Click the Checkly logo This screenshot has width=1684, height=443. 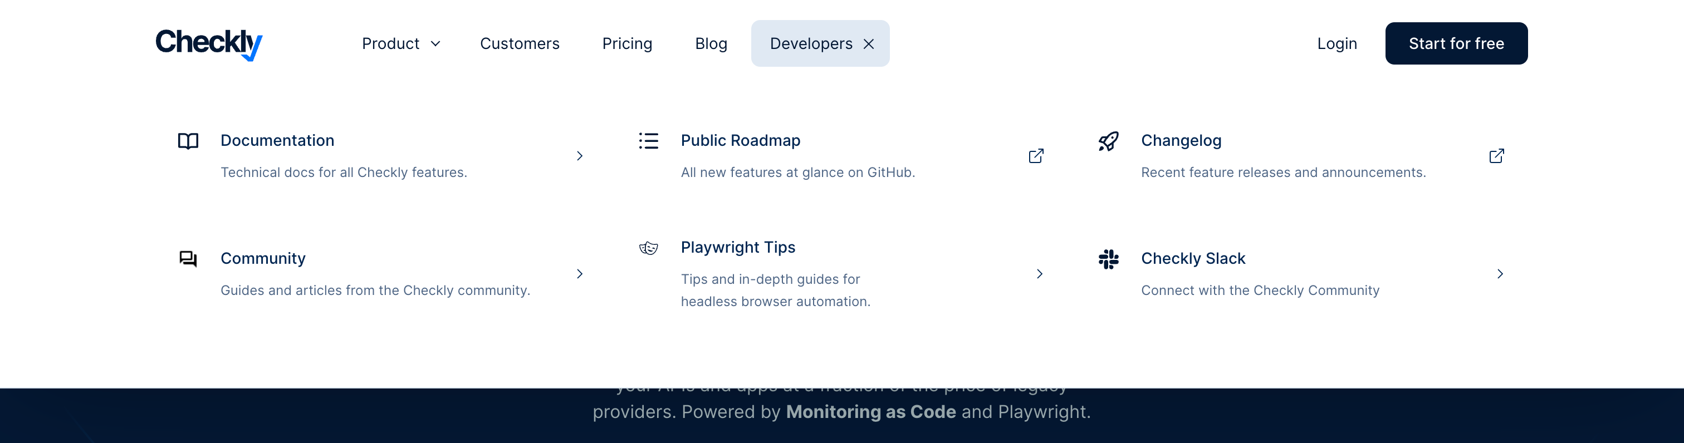click(x=208, y=44)
